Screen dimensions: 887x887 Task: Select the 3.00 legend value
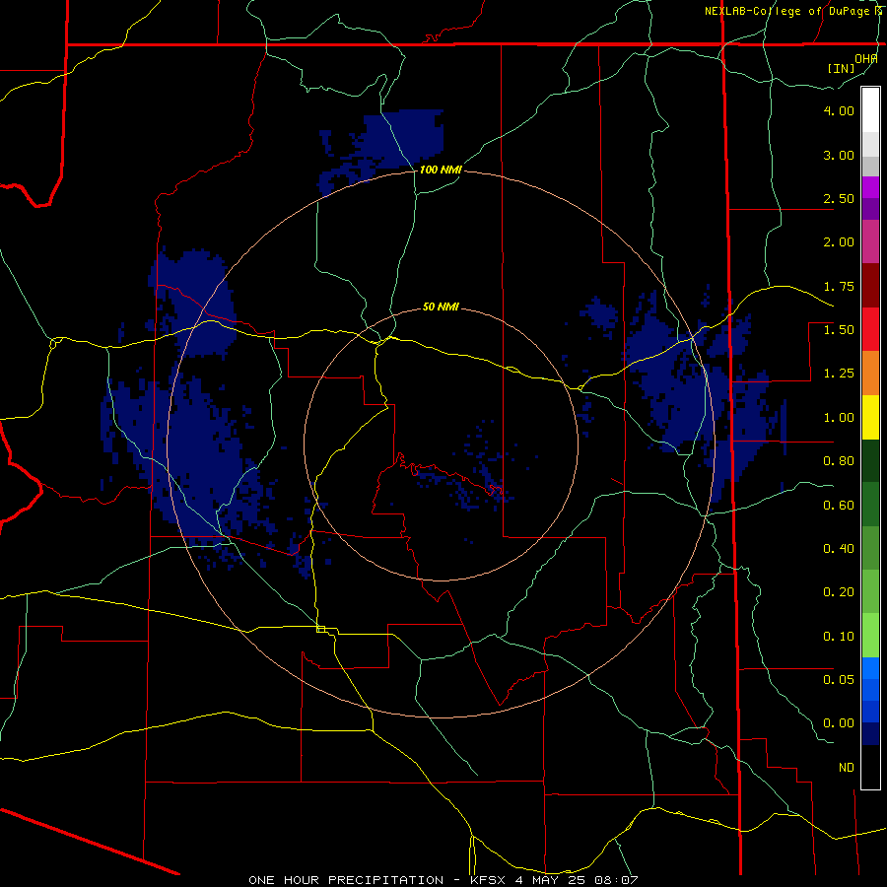[x=839, y=155]
